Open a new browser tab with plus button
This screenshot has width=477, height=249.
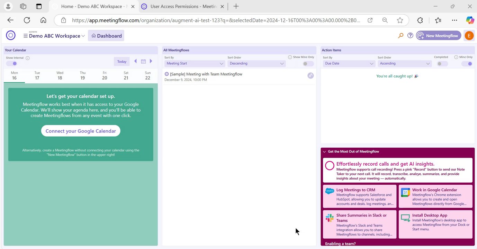click(236, 6)
